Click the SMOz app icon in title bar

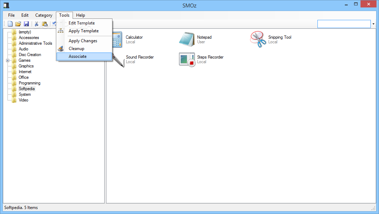point(6,5)
